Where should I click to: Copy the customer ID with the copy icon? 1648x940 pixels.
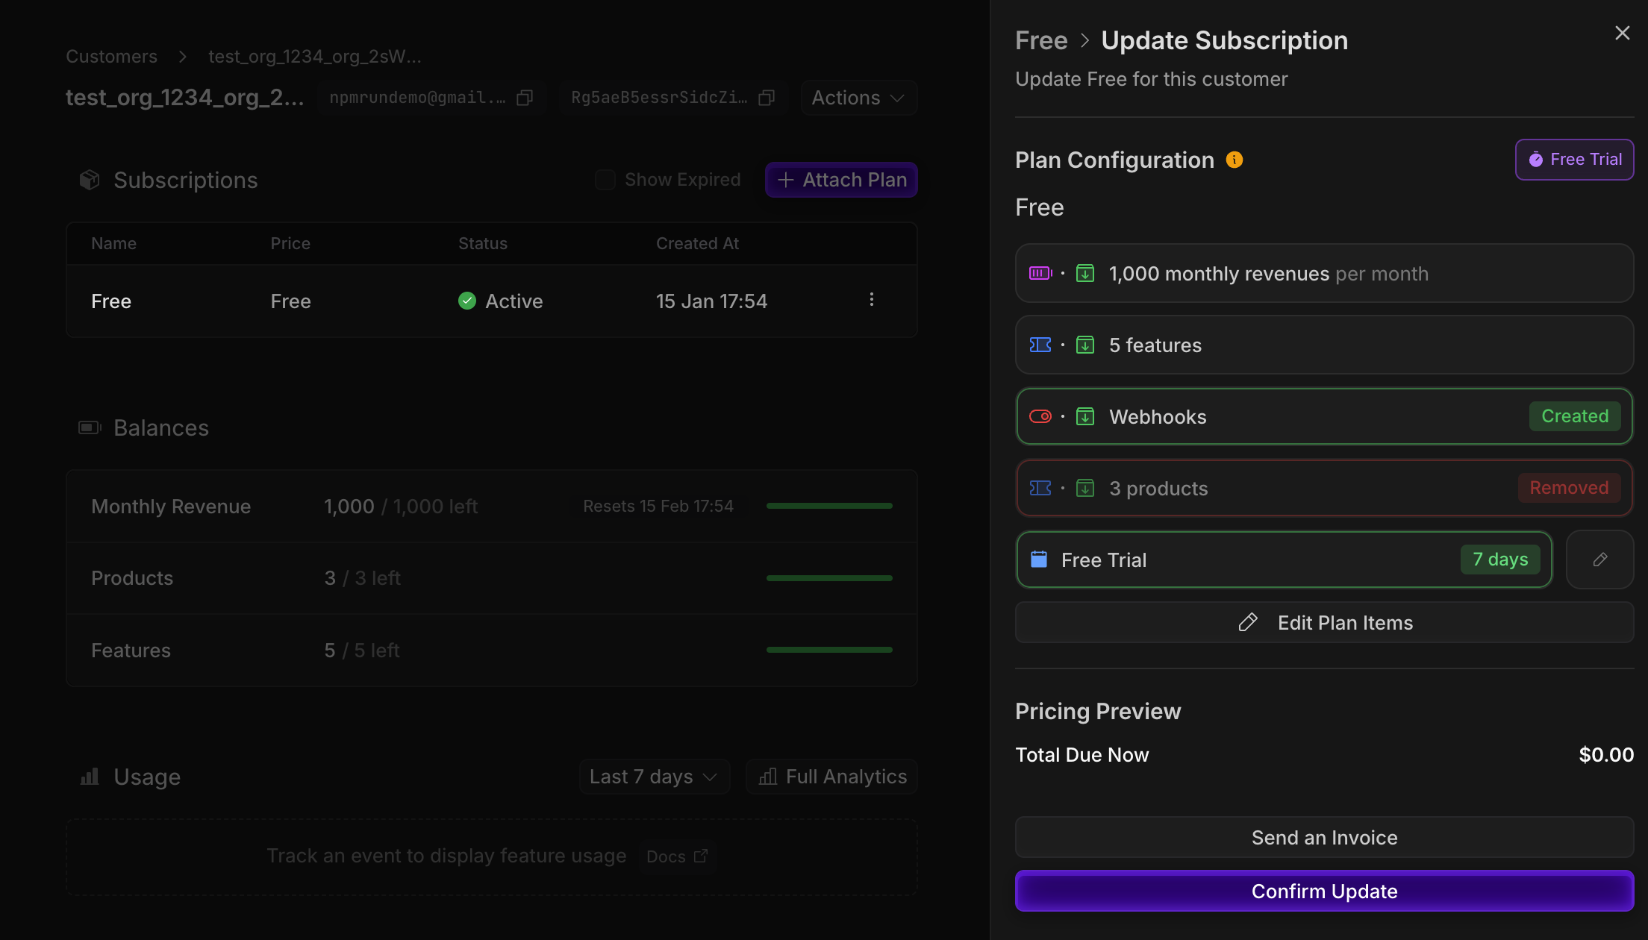coord(767,98)
